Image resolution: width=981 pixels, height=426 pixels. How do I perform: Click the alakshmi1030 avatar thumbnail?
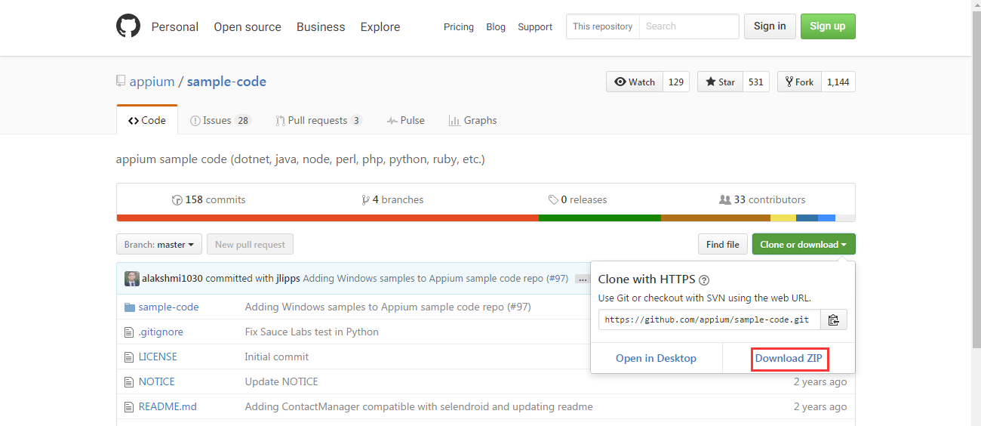coord(132,279)
